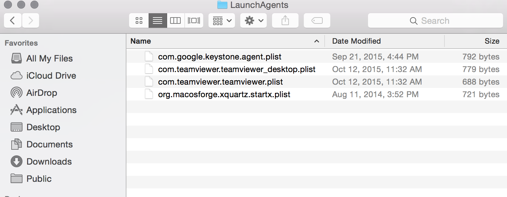This screenshot has width=507, height=197.
Task: Click the LaunchAgents window title text
Action: click(259, 5)
